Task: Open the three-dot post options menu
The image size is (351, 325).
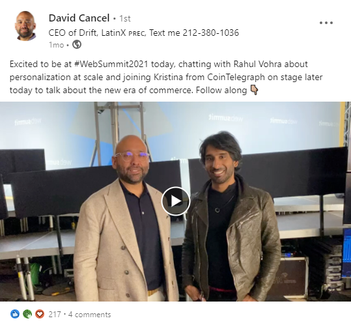Action: point(326,23)
